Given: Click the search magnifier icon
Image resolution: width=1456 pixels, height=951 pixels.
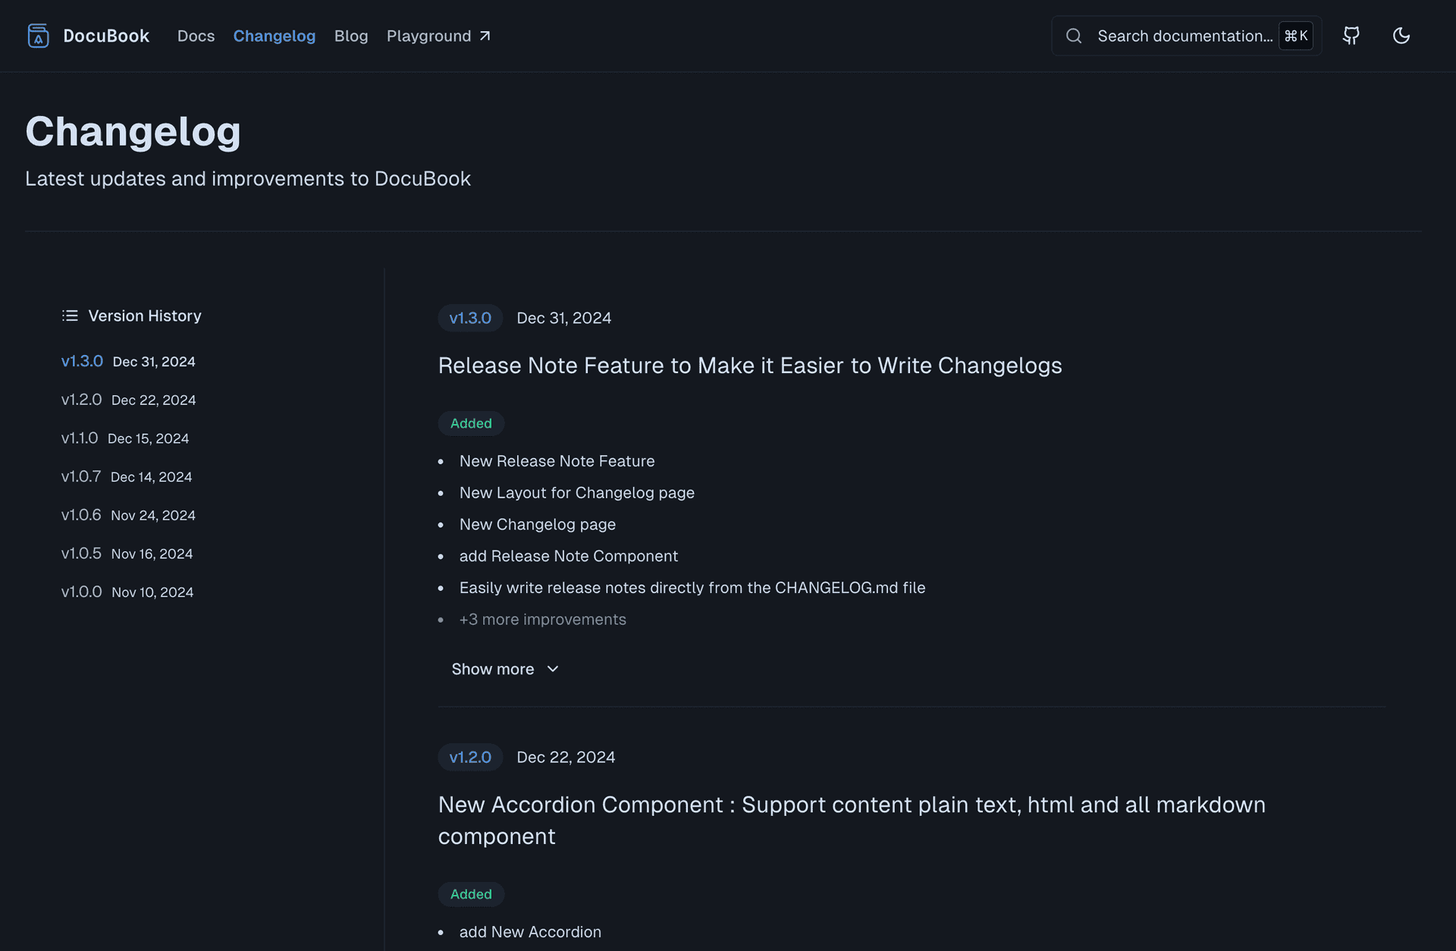Looking at the screenshot, I should pos(1074,36).
